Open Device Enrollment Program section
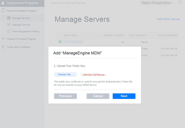This screenshot has width=185, height=128. point(22,11)
